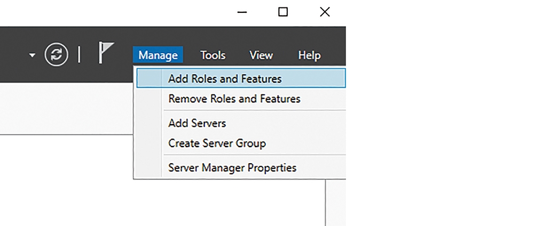Open the Help menu

point(309,55)
